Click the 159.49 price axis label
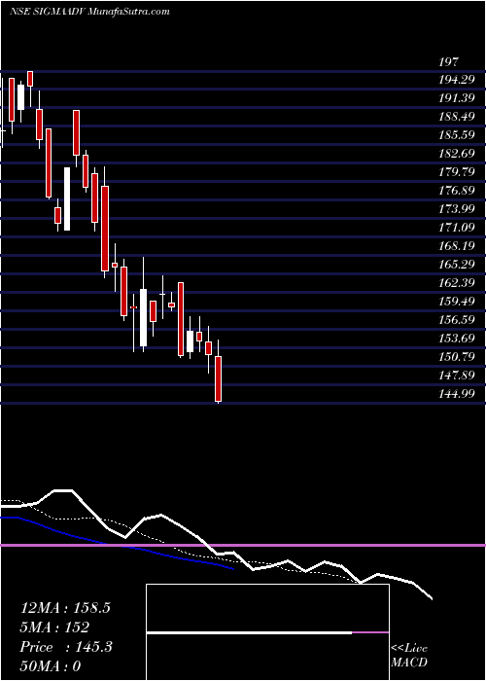486x681 pixels. 456,302
